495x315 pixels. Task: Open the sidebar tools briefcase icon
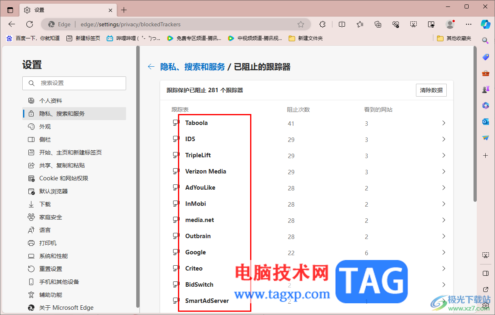pos(485,73)
